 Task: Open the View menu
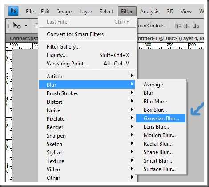[186, 12]
